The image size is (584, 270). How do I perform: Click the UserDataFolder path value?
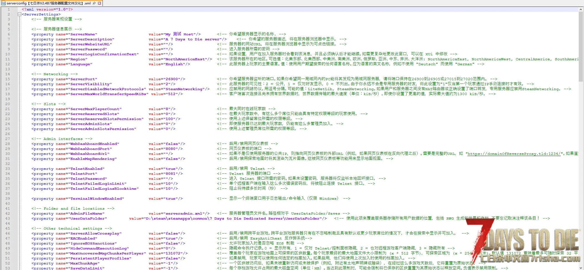(233, 219)
